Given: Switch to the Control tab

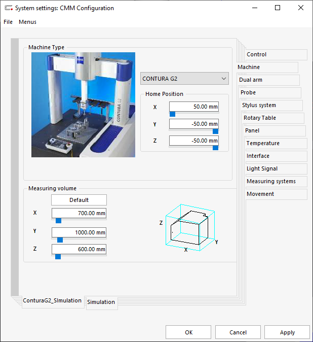Looking at the screenshot, I should click(277, 54).
